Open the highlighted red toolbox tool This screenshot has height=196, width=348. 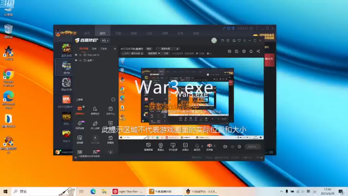pyautogui.click(x=80, y=110)
